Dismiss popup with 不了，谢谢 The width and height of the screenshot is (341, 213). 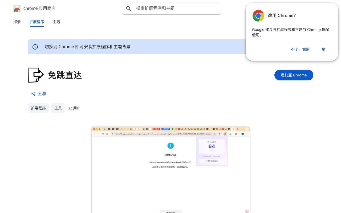pyautogui.click(x=300, y=49)
